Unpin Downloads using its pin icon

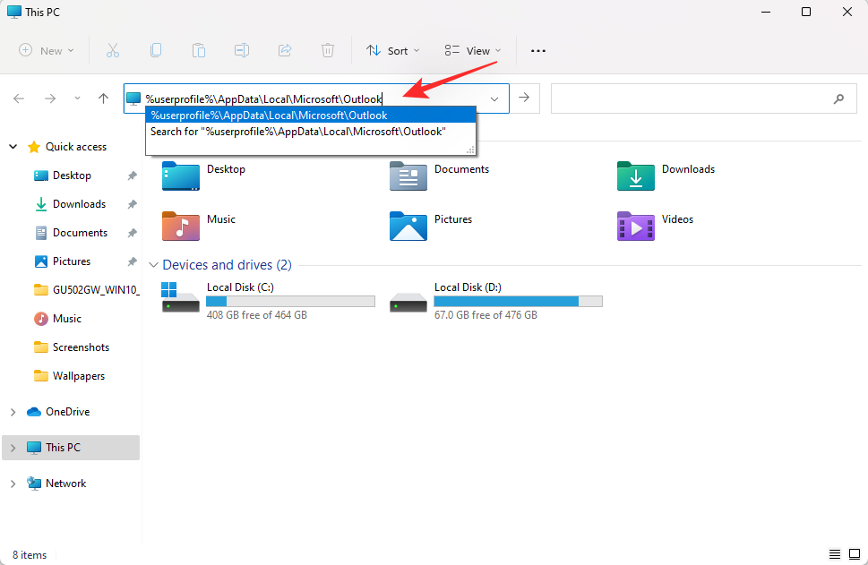(x=132, y=205)
